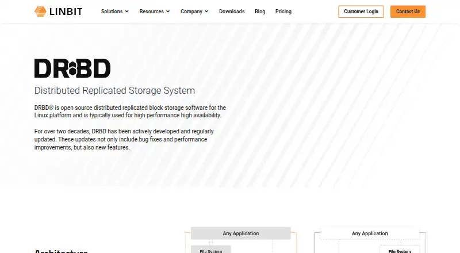Click the paragraph starting 'DRBD® is open source'
The height and width of the screenshot is (253, 460).
[x=130, y=112]
